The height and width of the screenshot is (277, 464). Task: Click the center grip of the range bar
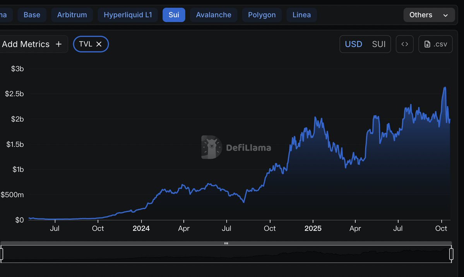point(226,243)
